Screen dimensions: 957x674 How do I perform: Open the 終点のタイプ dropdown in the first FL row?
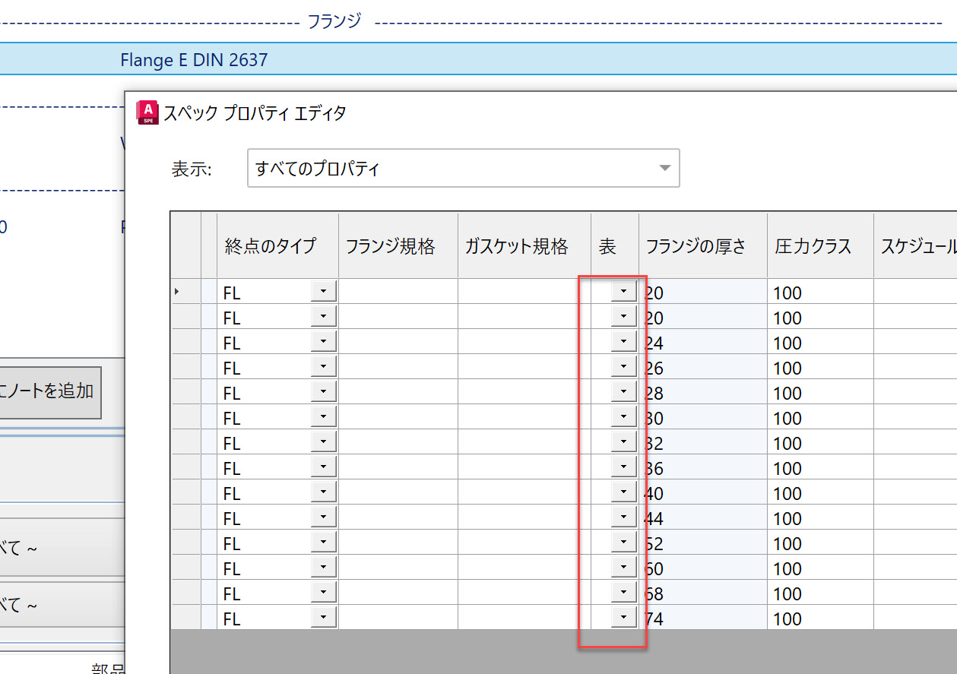click(322, 290)
